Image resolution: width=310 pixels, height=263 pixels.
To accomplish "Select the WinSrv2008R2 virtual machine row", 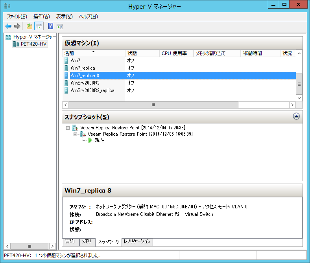I will click(x=179, y=83).
